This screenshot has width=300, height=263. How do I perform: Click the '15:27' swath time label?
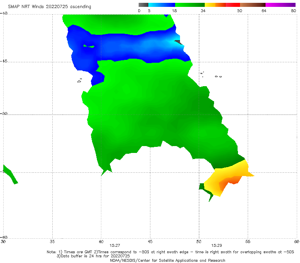(x=115, y=246)
